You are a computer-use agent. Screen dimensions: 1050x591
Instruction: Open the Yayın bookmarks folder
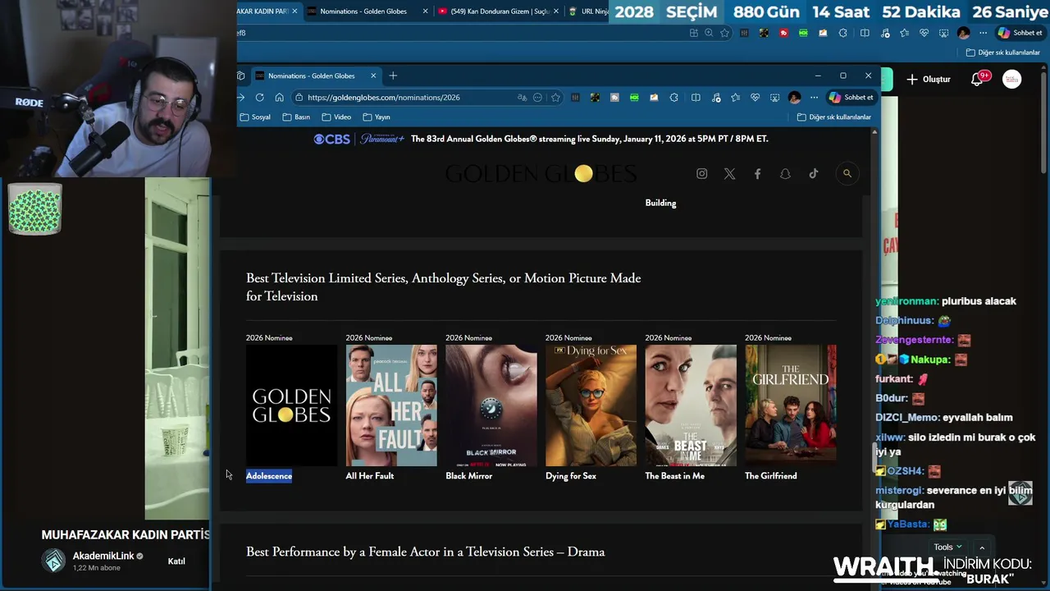(377, 117)
